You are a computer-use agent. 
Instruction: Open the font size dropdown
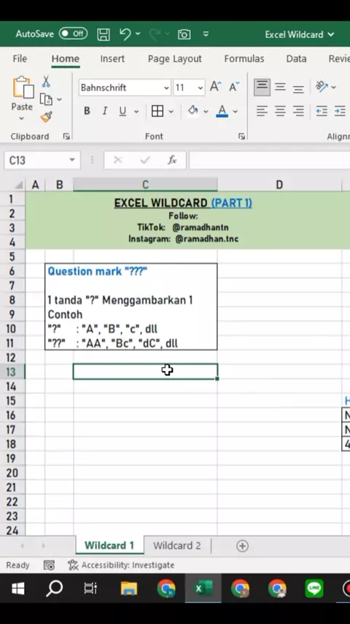tap(201, 88)
